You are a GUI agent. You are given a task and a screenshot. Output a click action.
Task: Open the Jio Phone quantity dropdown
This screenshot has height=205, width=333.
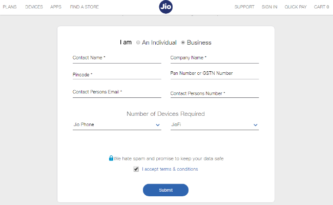point(117,125)
